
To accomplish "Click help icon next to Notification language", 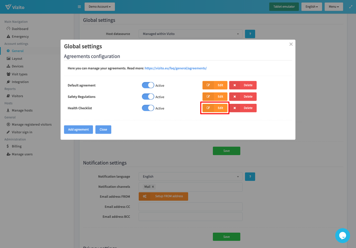I will [250, 177].
